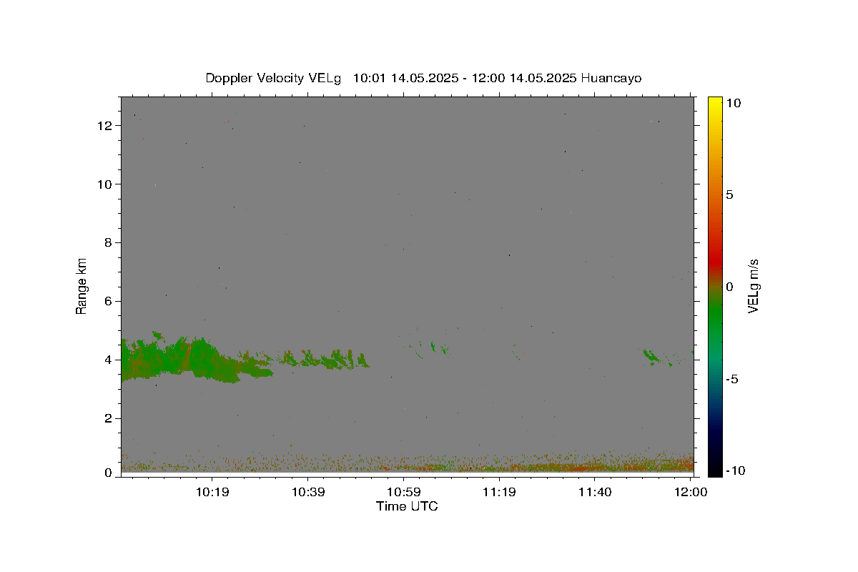This screenshot has height=572, width=858.
Task: Click the 12:00 time tick label
Action: [691, 492]
